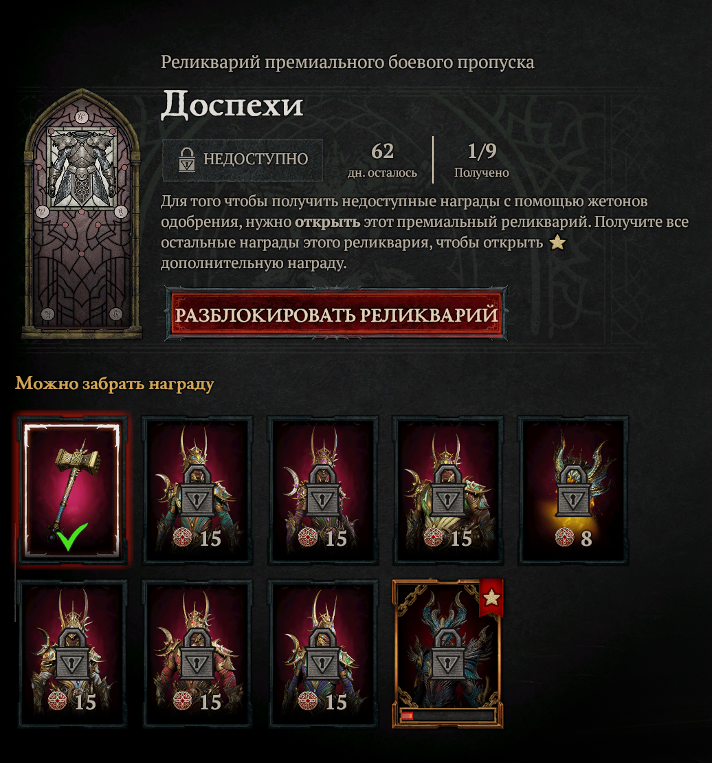Select the locked red armor reward card
Viewport: 712px width, 763px height.
click(x=197, y=654)
